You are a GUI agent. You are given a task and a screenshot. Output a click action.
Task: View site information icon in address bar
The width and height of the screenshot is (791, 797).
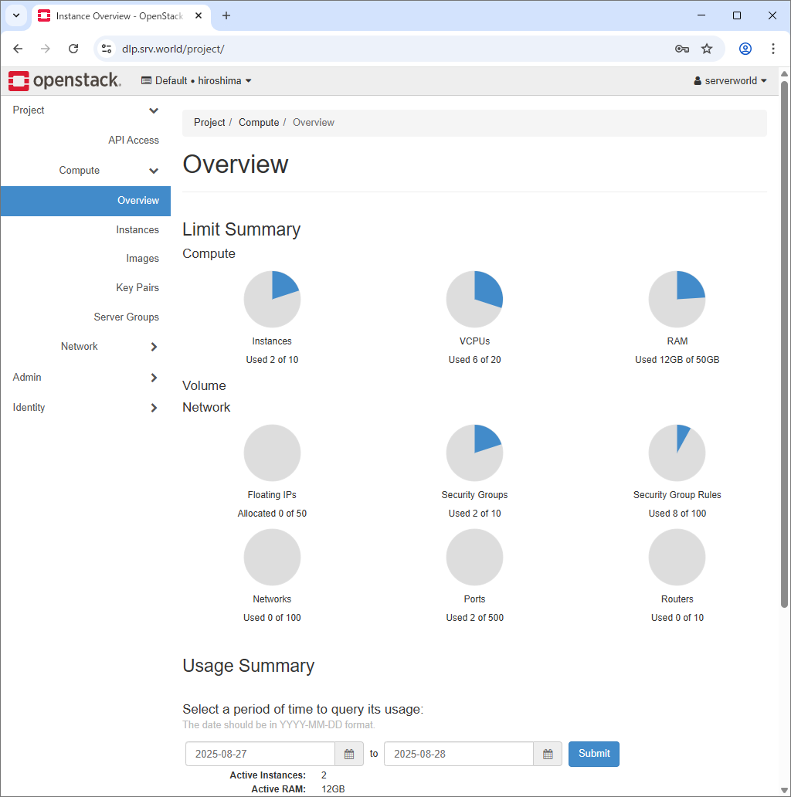point(107,49)
